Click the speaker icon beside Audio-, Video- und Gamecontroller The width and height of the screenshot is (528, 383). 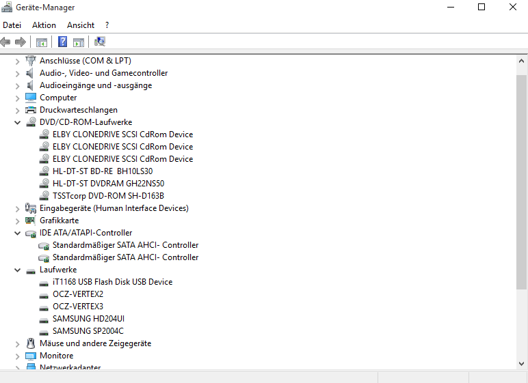[x=30, y=73]
